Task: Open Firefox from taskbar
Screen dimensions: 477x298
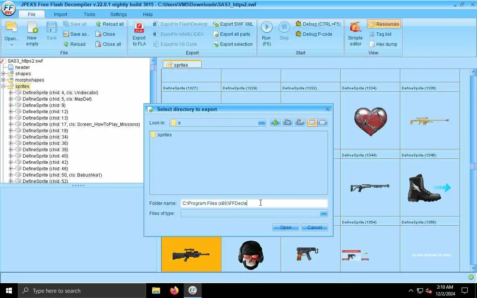Action: [174, 290]
